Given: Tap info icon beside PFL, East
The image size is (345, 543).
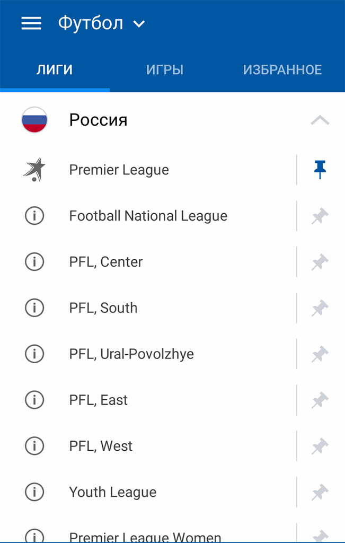Looking at the screenshot, I should point(34,400).
